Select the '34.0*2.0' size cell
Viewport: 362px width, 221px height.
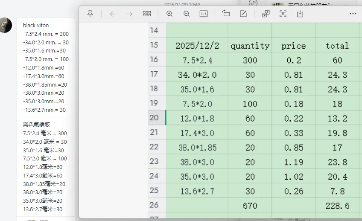tap(197, 74)
